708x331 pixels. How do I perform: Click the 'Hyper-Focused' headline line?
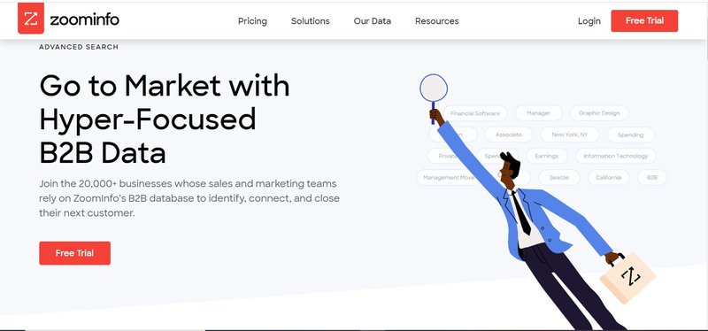point(148,120)
